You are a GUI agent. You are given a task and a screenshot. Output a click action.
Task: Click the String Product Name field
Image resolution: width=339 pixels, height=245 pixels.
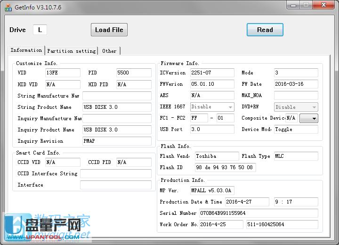(117, 107)
